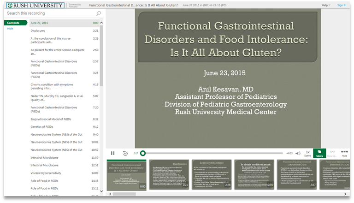The image size is (354, 203).
Task: Jump to FGIDs entry at 3:25
Action: [65, 75]
